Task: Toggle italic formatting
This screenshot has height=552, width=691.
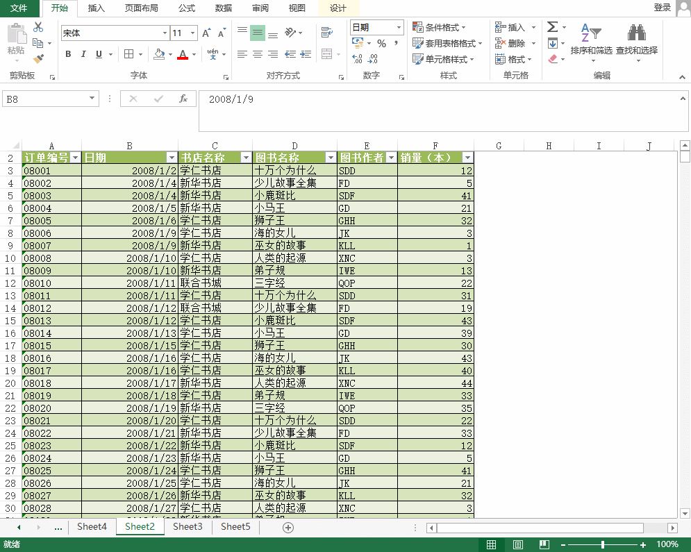Action: [83, 53]
